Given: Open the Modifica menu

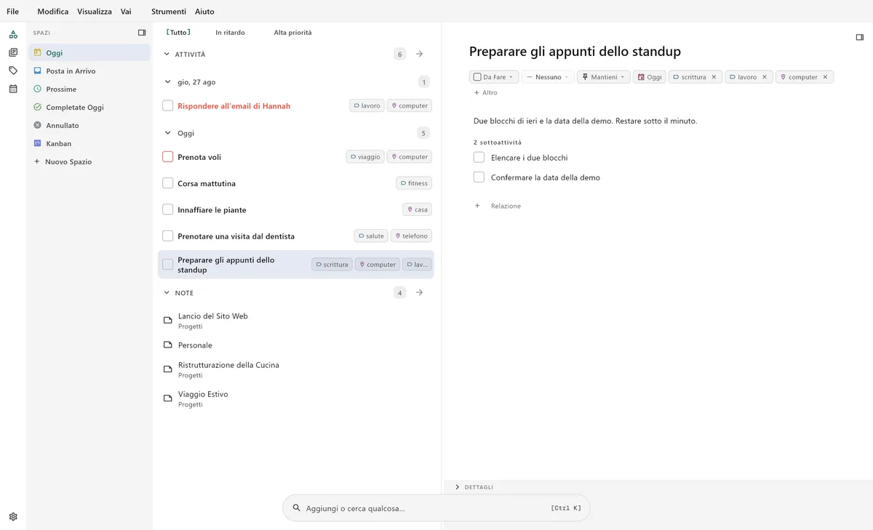Looking at the screenshot, I should point(53,12).
